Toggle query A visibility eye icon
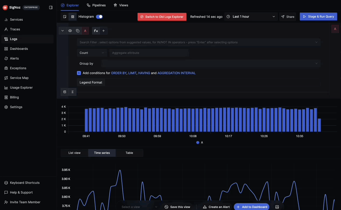The height and width of the screenshot is (210, 341). tap(70, 31)
